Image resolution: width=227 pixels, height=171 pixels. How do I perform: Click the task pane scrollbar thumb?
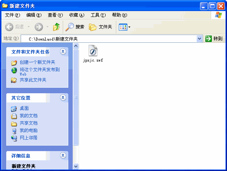[x=76, y=97]
